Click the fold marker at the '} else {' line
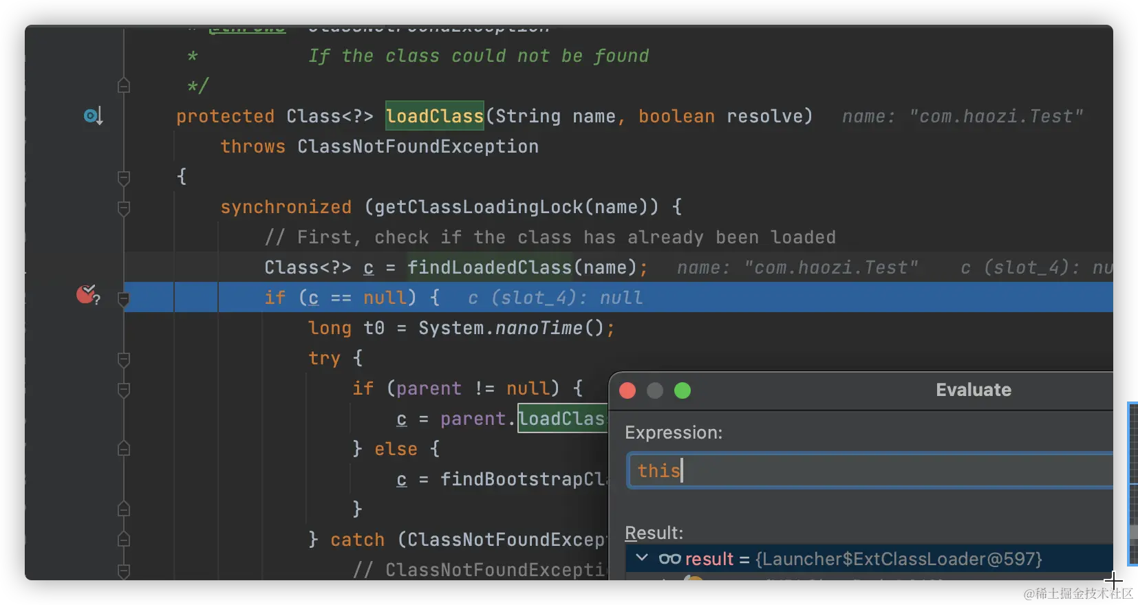 [x=124, y=449]
